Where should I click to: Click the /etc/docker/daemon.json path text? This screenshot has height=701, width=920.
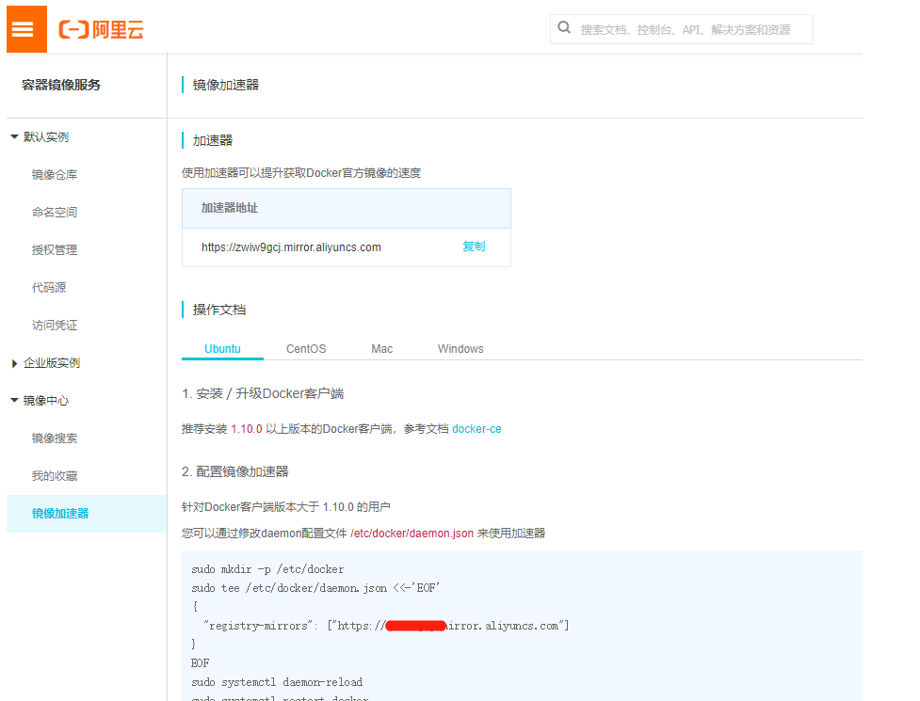click(x=412, y=534)
